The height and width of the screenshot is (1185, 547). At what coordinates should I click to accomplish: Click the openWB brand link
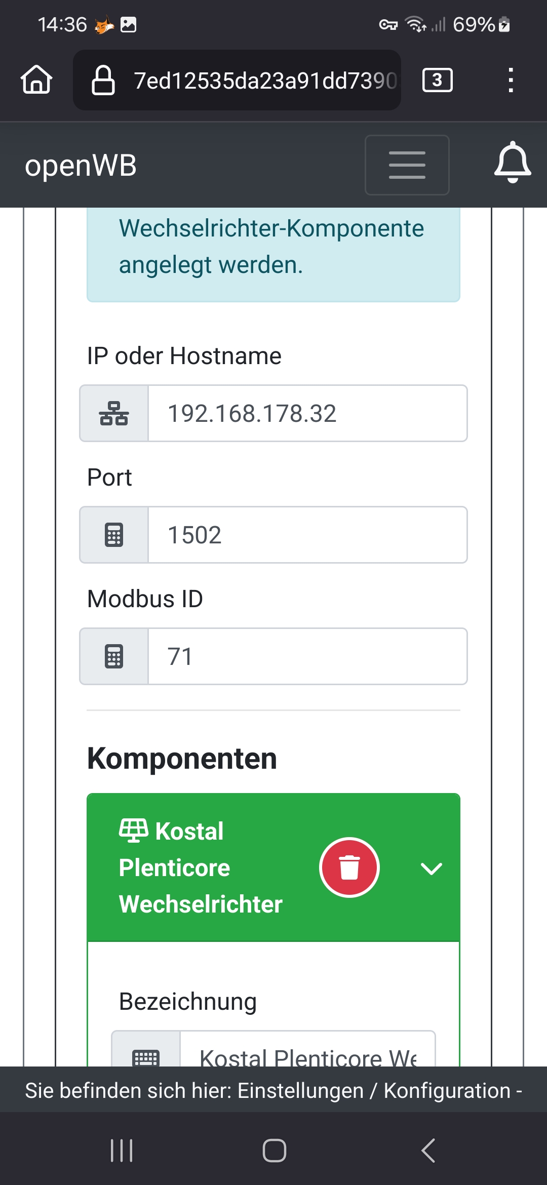pyautogui.click(x=81, y=165)
